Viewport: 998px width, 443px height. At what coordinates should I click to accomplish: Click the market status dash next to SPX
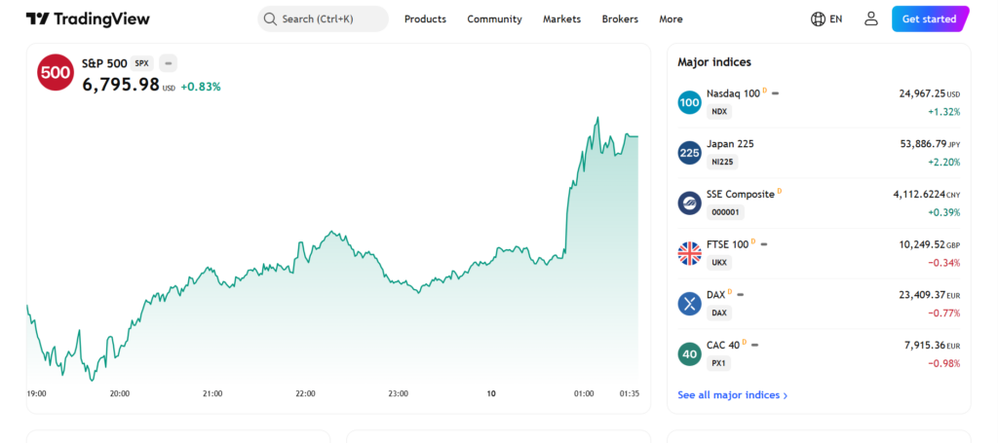168,63
